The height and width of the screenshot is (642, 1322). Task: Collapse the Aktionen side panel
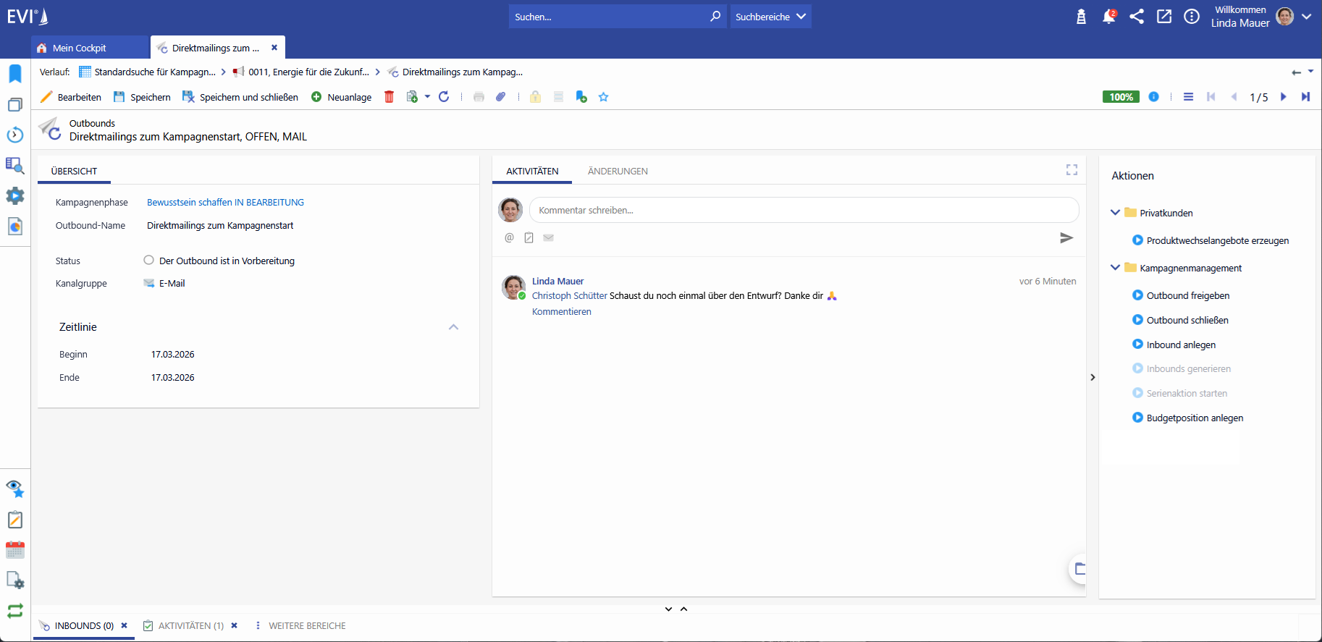1092,377
